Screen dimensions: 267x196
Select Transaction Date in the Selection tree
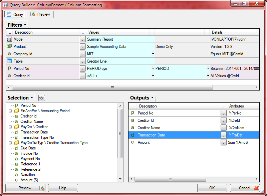click(34, 132)
